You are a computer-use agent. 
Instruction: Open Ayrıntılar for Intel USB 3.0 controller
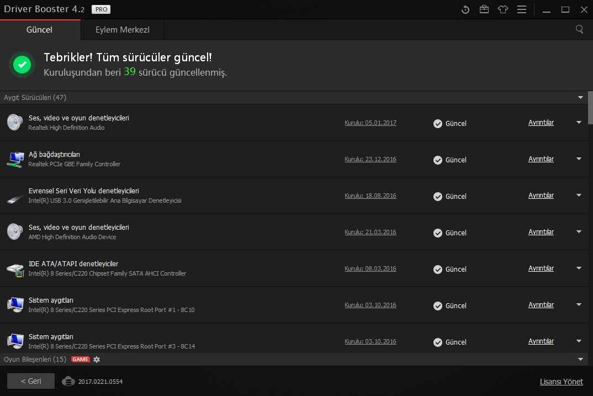coord(541,196)
